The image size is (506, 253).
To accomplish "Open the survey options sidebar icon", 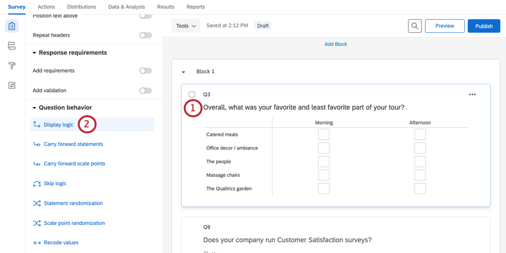I will pos(11,85).
